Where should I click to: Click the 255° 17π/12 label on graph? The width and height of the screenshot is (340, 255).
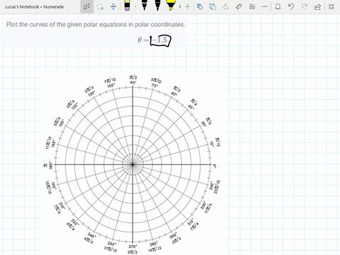(111, 246)
